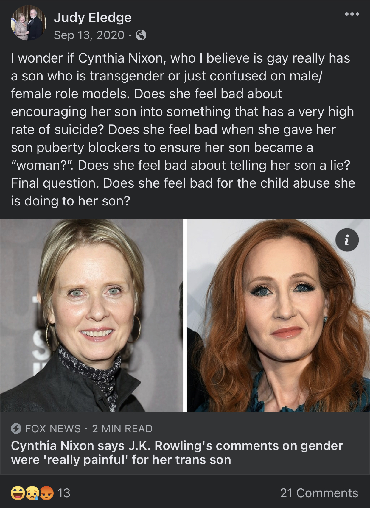Viewport: 370px width, 508px height.
Task: Open the Cynthia Nixon article headline
Action: (x=177, y=453)
